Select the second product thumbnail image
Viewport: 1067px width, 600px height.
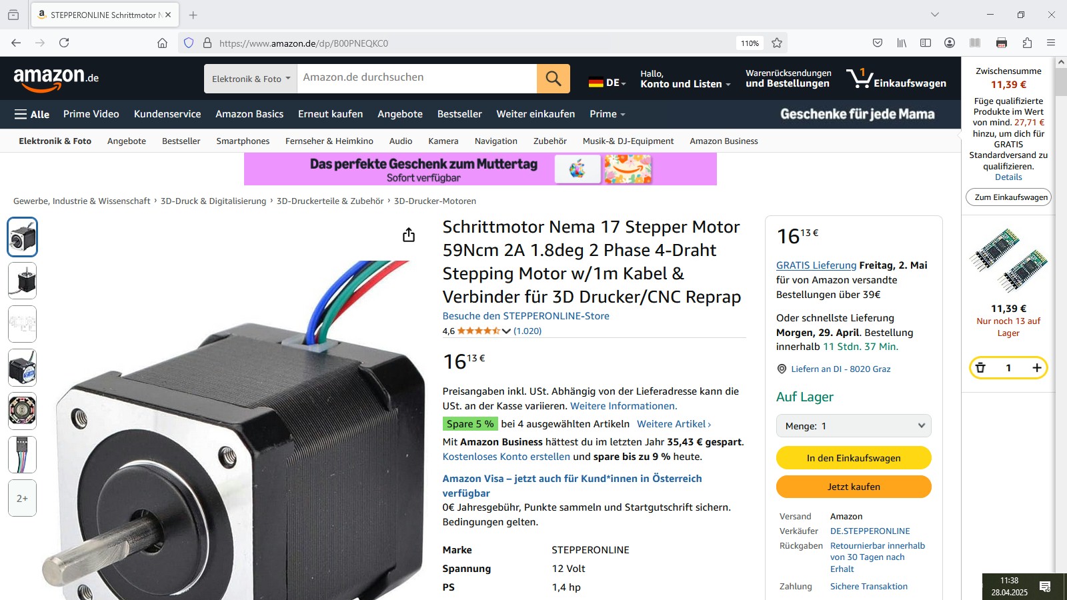coord(22,280)
